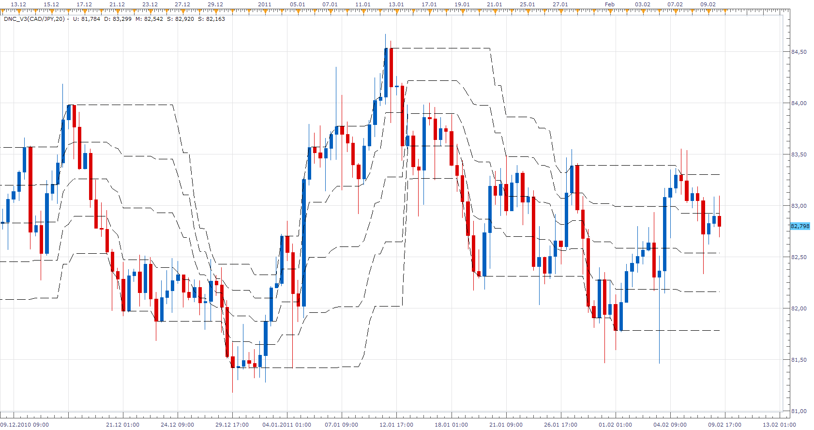This screenshot has height=430, width=814.
Task: Click the 2011 year label on top axis
Action: (265, 4)
